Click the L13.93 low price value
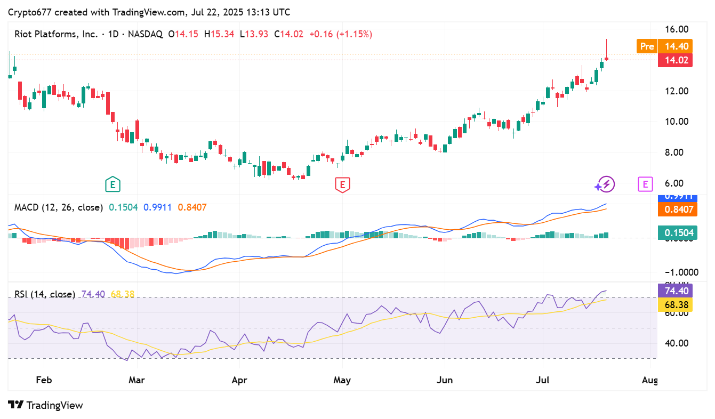This screenshot has width=715, height=419. pyautogui.click(x=254, y=34)
